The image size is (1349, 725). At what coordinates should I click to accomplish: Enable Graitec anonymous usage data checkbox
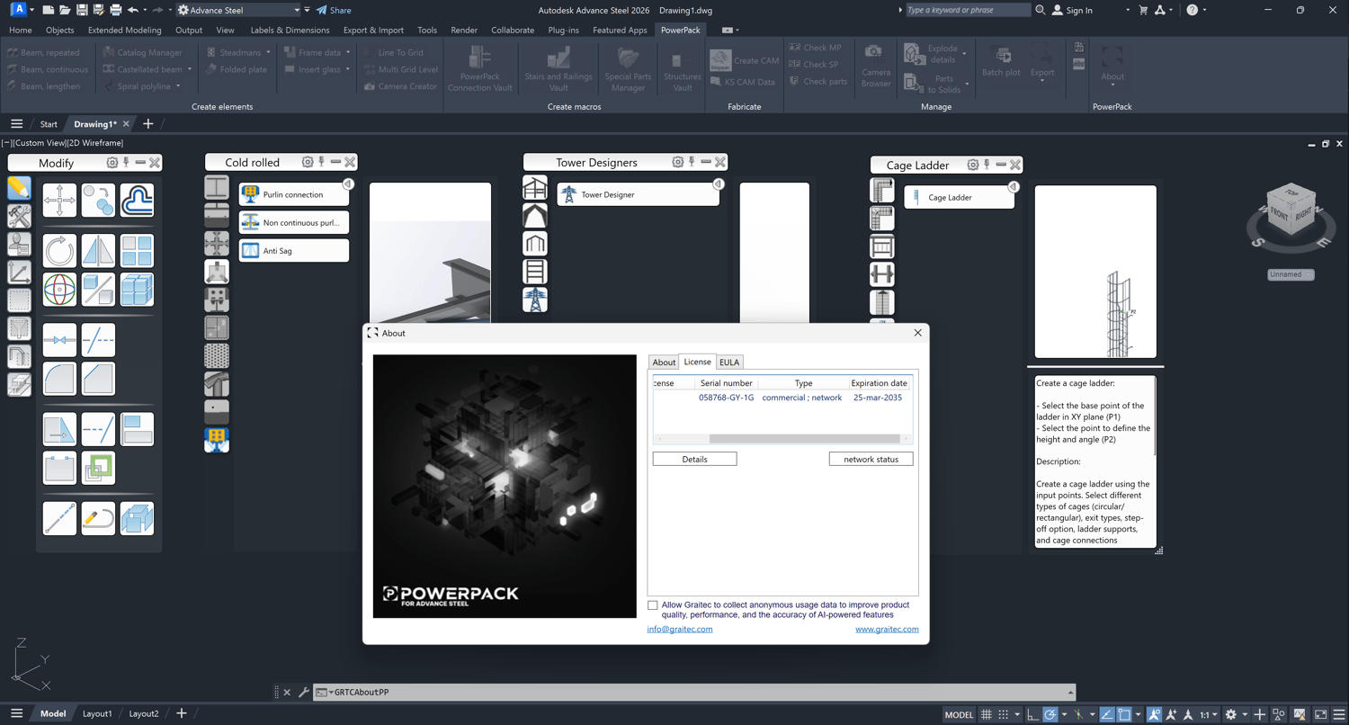point(653,605)
